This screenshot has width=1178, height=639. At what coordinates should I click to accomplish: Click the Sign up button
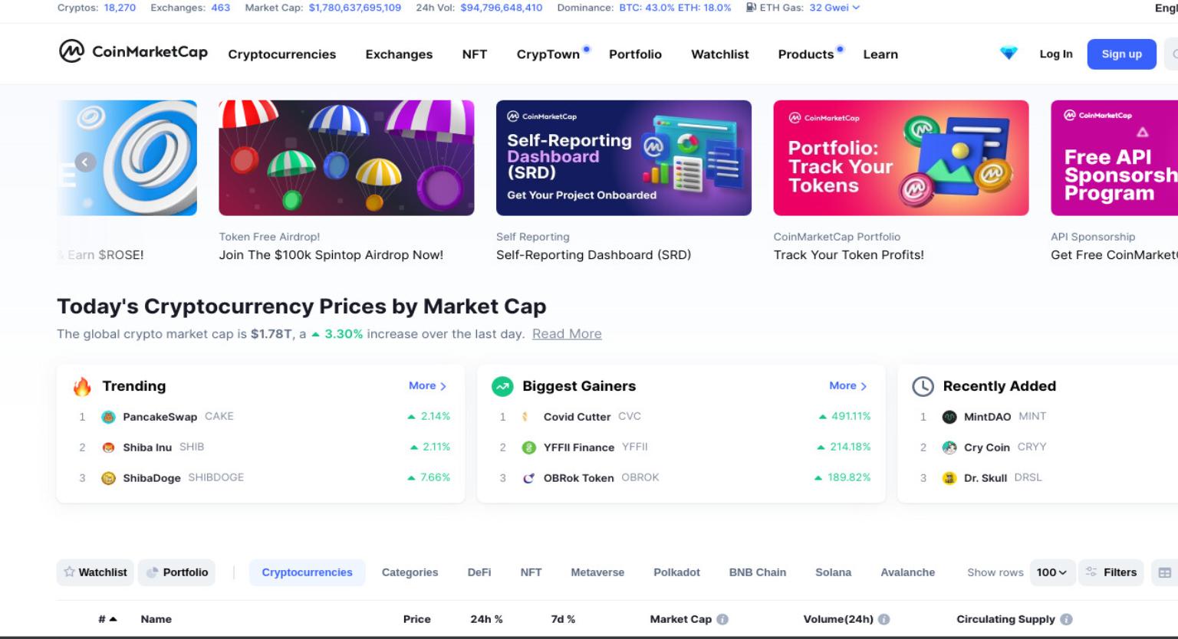click(x=1121, y=54)
